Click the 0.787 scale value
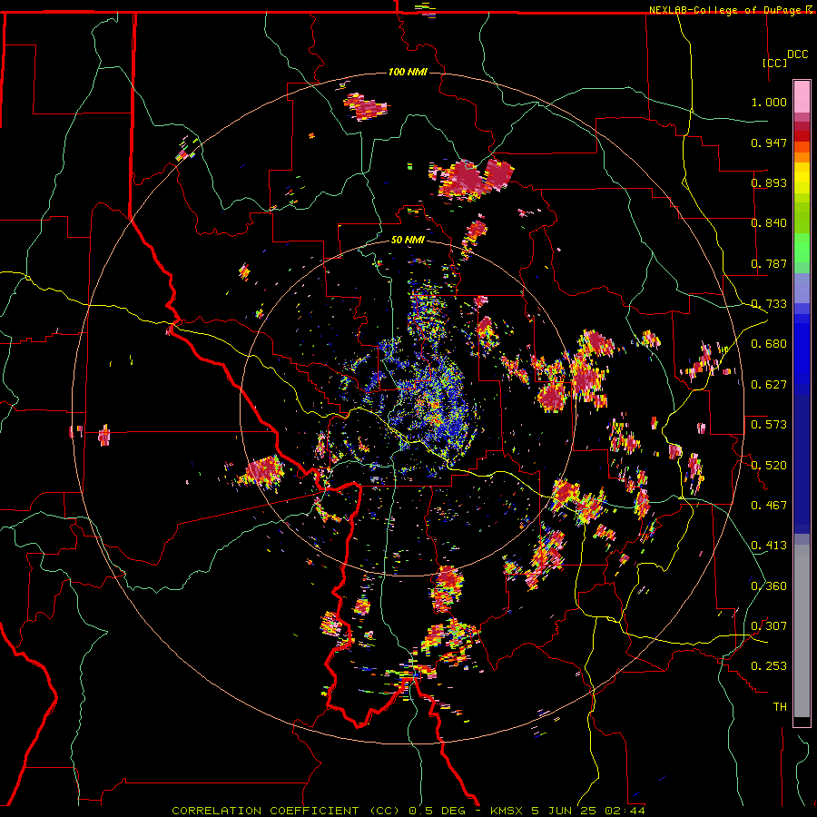 [x=769, y=263]
